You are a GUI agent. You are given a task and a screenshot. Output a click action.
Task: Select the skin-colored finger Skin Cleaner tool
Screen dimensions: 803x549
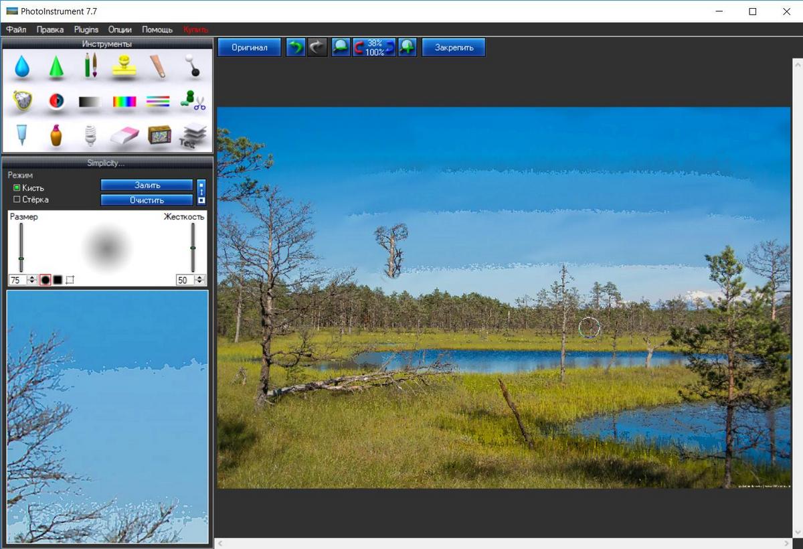click(158, 66)
